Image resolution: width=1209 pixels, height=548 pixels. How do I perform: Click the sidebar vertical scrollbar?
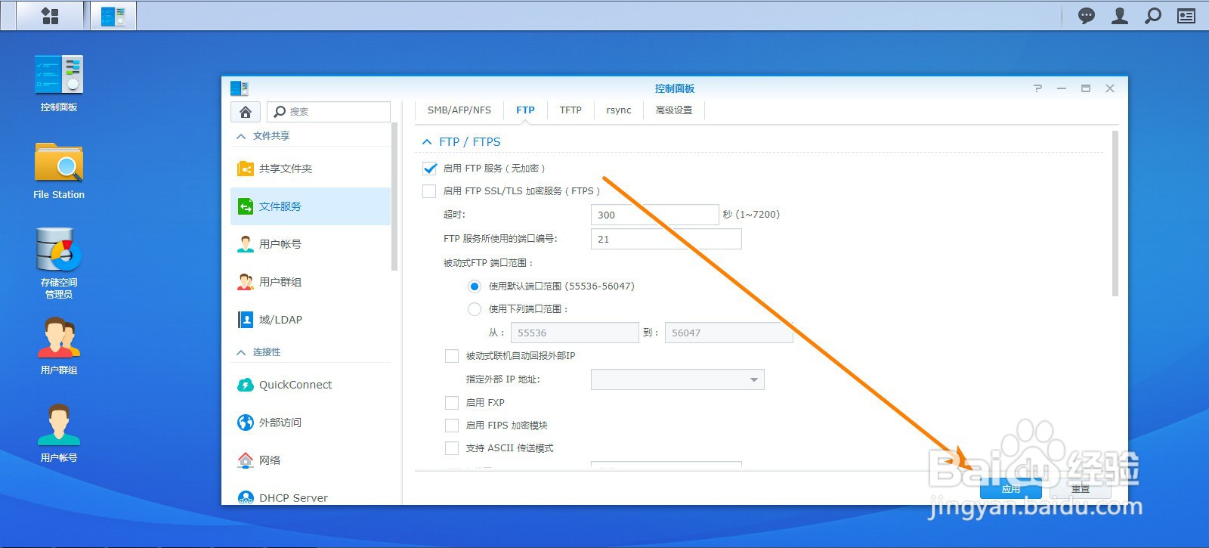pyautogui.click(x=394, y=197)
